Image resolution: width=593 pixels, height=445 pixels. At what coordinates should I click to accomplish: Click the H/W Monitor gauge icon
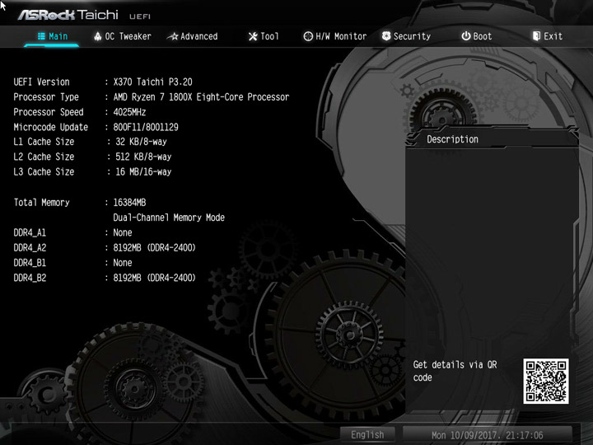308,36
